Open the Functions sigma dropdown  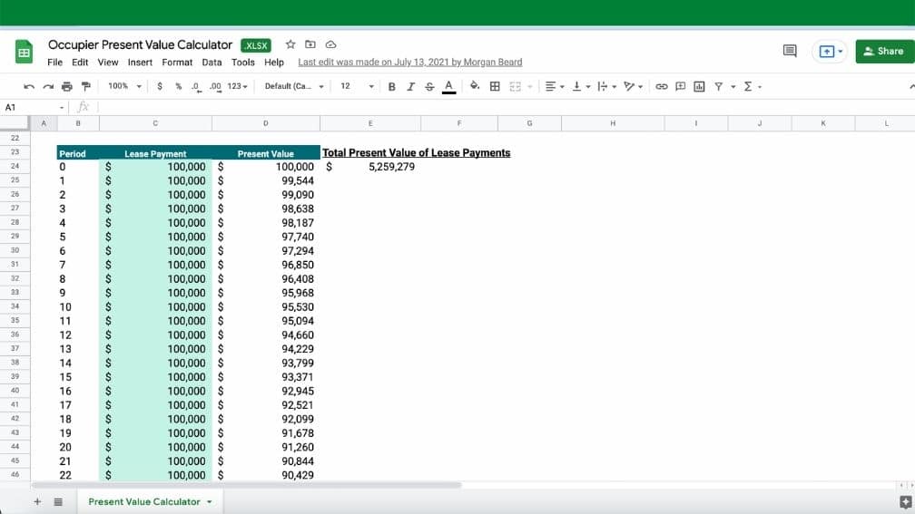click(753, 86)
